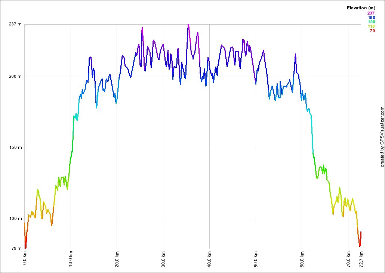The width and height of the screenshot is (385, 273).
Task: Click the '150 m' y-axis label
Action: point(15,148)
